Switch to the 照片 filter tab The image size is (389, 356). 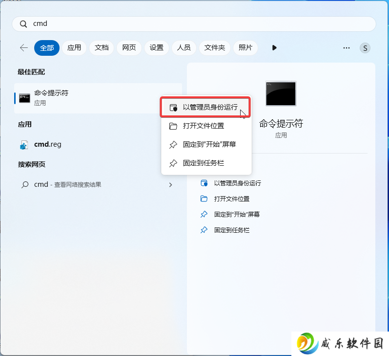point(246,47)
